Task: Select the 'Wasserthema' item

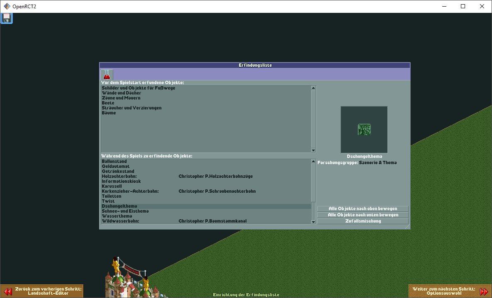Action: pyautogui.click(x=206, y=216)
